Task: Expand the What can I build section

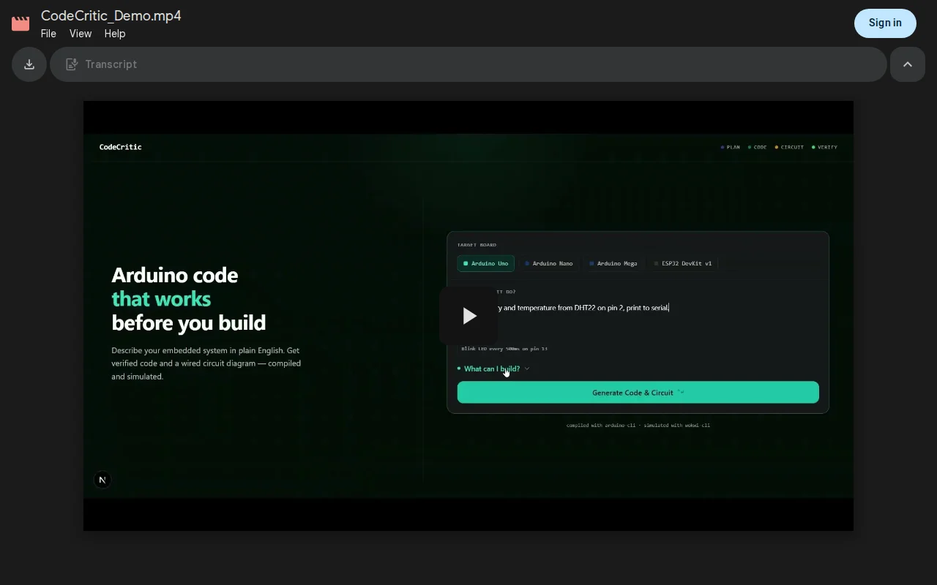Action: click(493, 369)
